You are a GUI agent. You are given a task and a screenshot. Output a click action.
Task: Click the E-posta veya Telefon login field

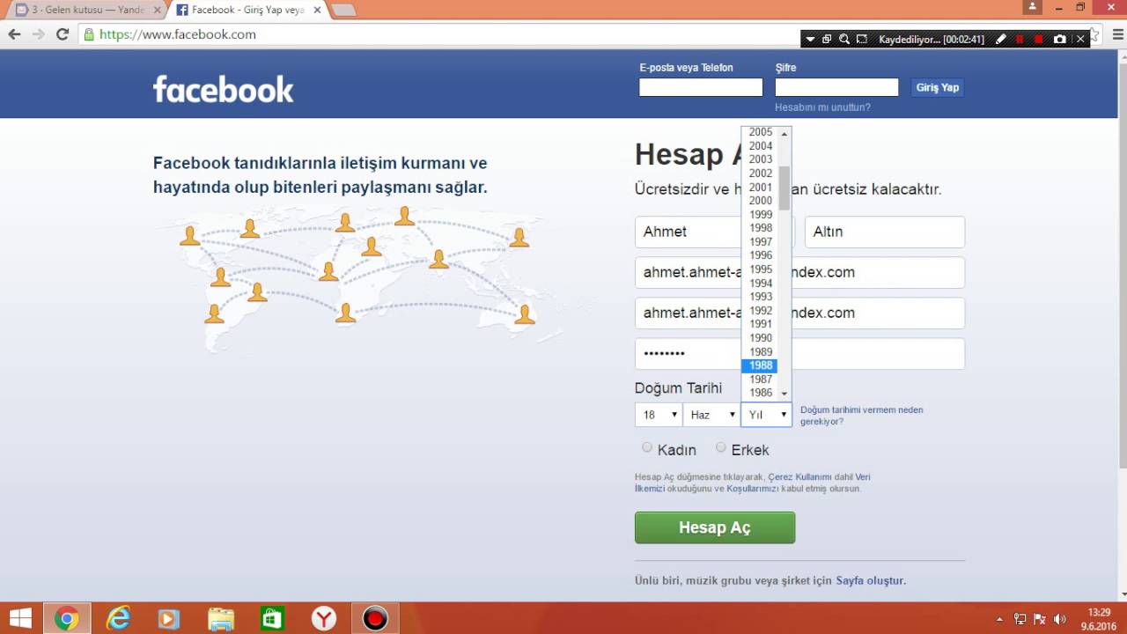click(701, 87)
